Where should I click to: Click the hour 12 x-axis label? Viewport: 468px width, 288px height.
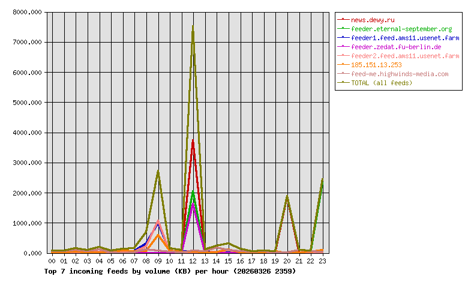pos(193,261)
